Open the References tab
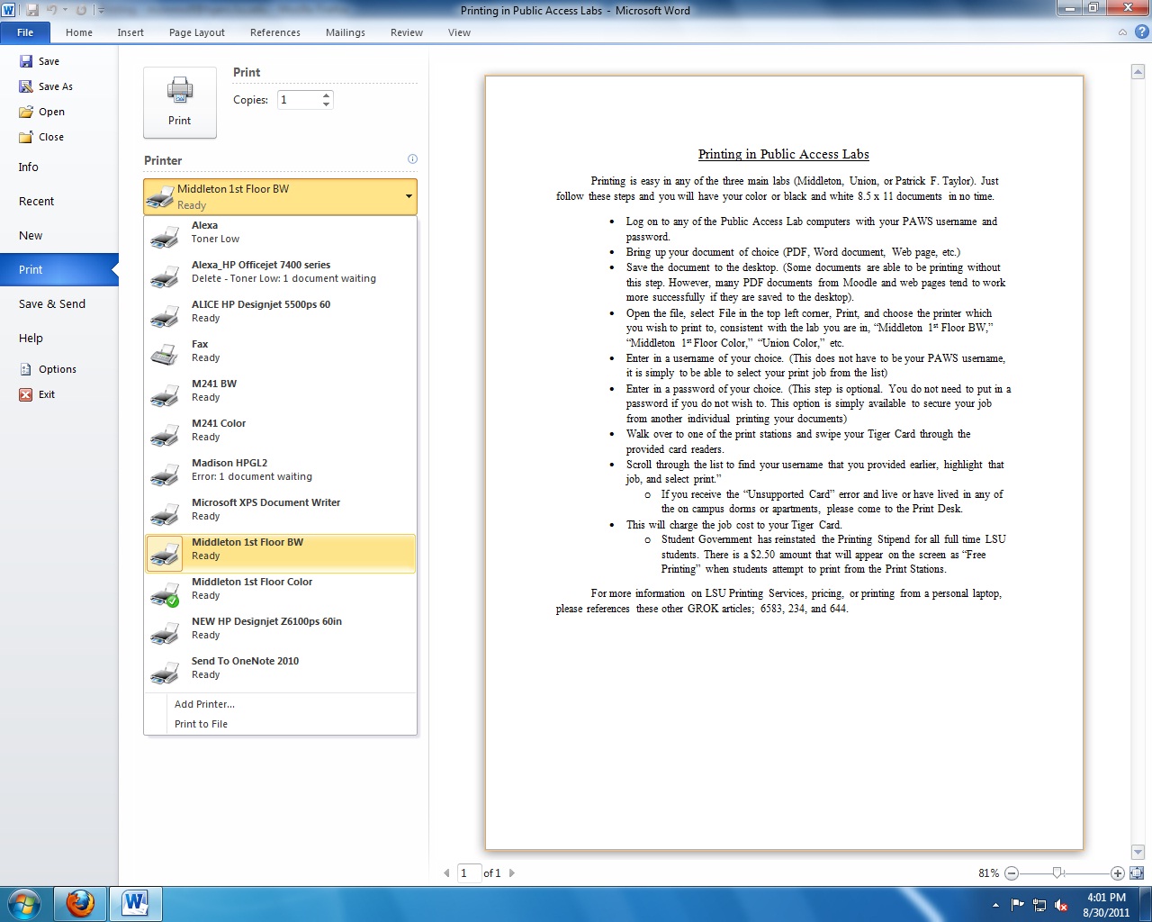 click(x=275, y=32)
